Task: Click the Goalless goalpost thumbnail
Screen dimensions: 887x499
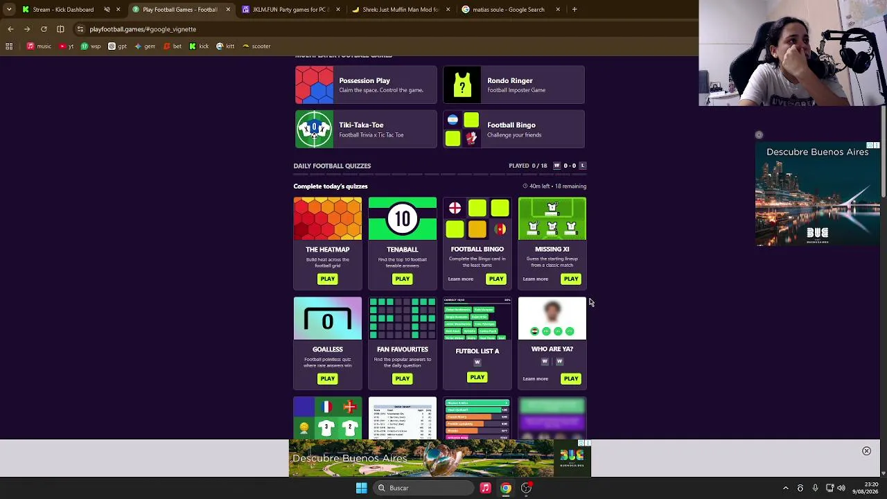Action: 327,319
